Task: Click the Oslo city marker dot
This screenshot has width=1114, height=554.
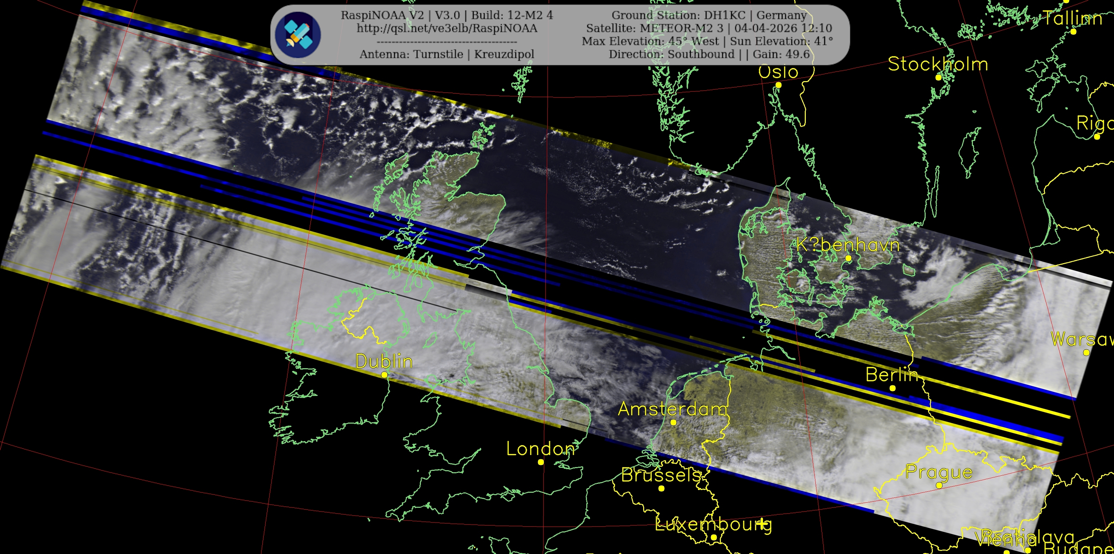Action: (x=778, y=85)
